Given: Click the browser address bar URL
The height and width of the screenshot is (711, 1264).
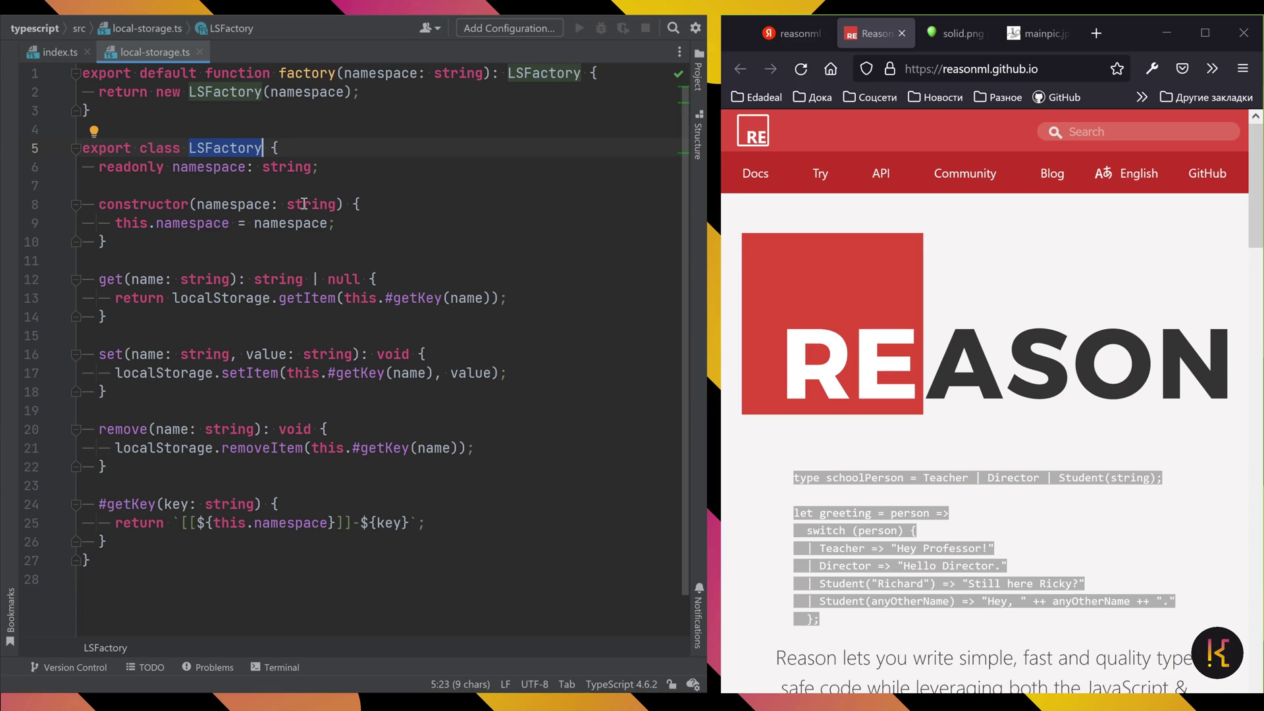Looking at the screenshot, I should click(x=971, y=68).
